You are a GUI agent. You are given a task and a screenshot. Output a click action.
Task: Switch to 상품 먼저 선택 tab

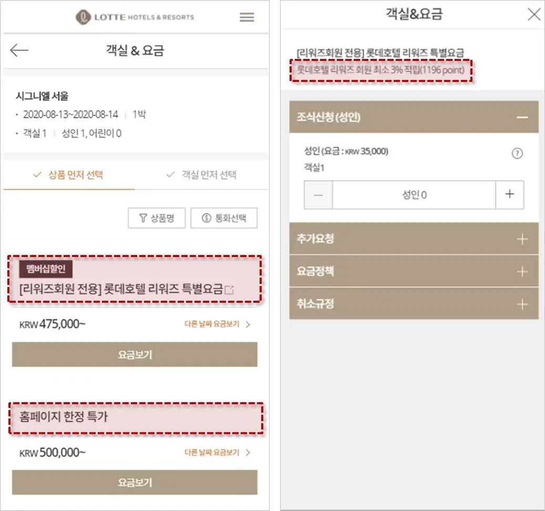(x=69, y=175)
